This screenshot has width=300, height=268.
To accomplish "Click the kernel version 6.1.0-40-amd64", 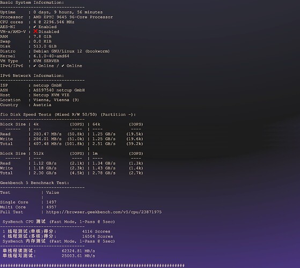I will (52, 56).
